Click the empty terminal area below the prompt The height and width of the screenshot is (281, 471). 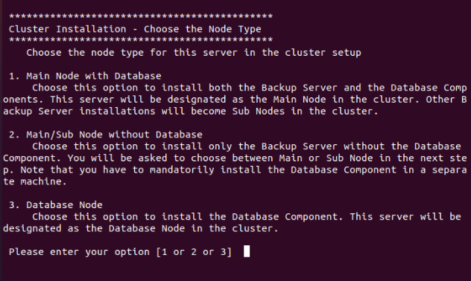click(x=235, y=270)
